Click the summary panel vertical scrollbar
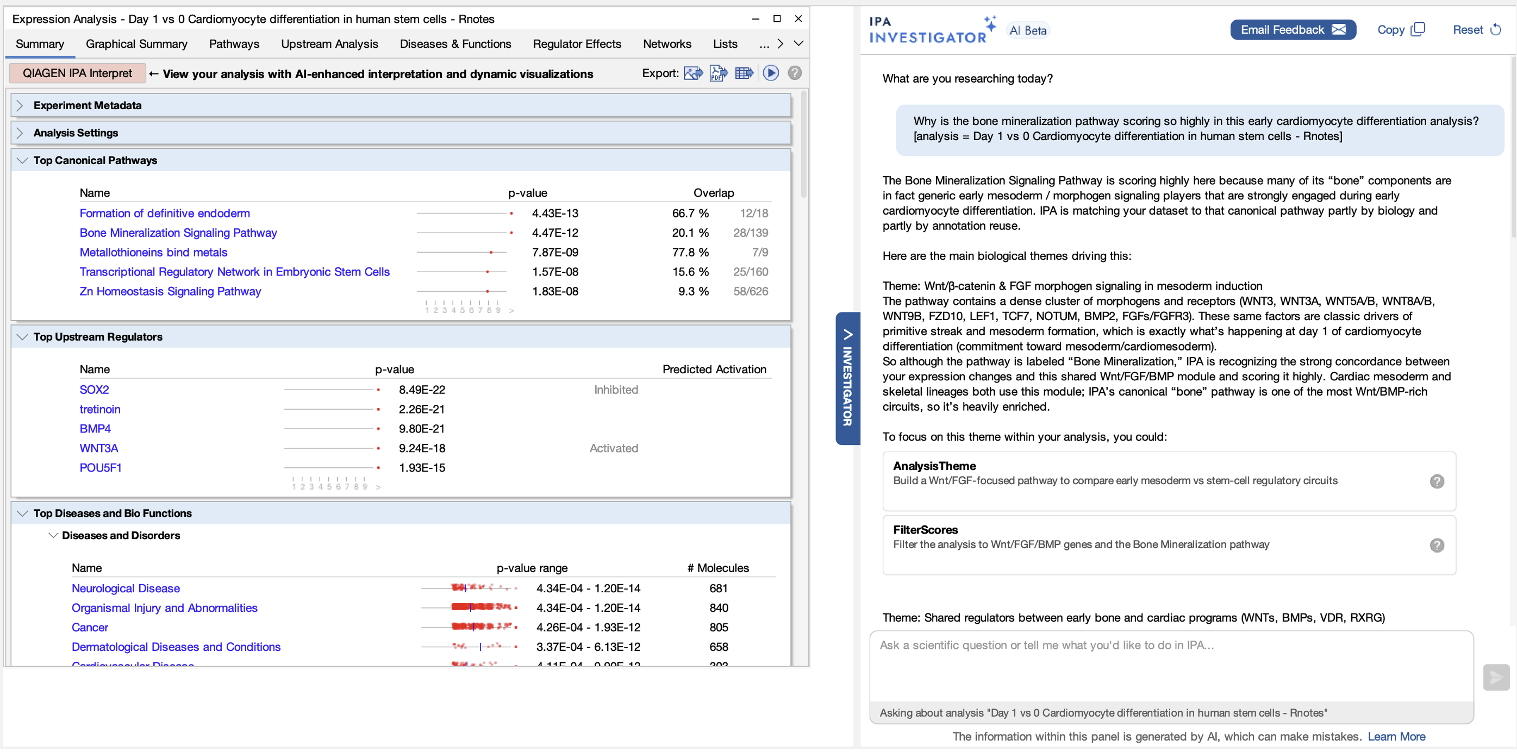Image resolution: width=1517 pixels, height=752 pixels. 803,145
